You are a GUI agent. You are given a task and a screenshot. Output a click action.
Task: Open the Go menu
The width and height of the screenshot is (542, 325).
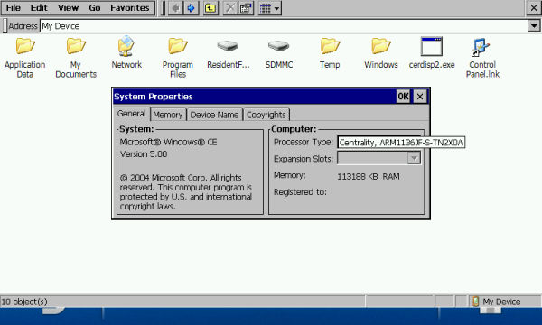click(94, 7)
